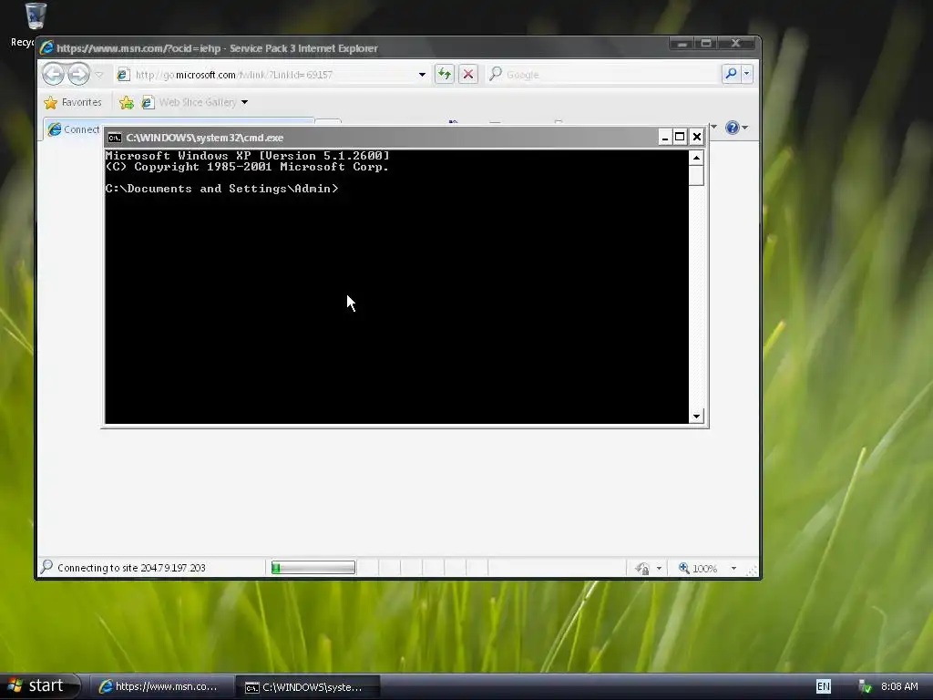This screenshot has height=700, width=933.
Task: Close the Internet Explorer window
Action: [x=735, y=44]
